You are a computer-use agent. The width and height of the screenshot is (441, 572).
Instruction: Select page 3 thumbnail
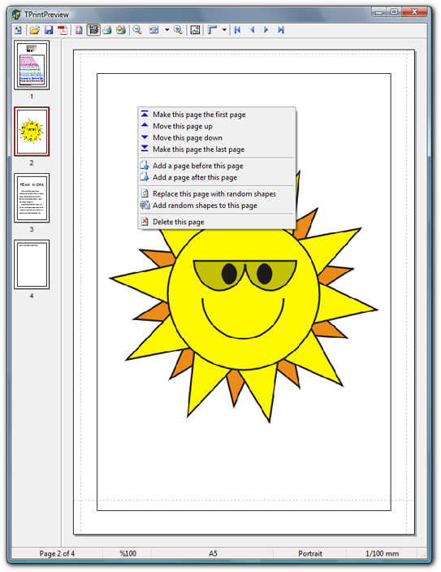pos(32,197)
